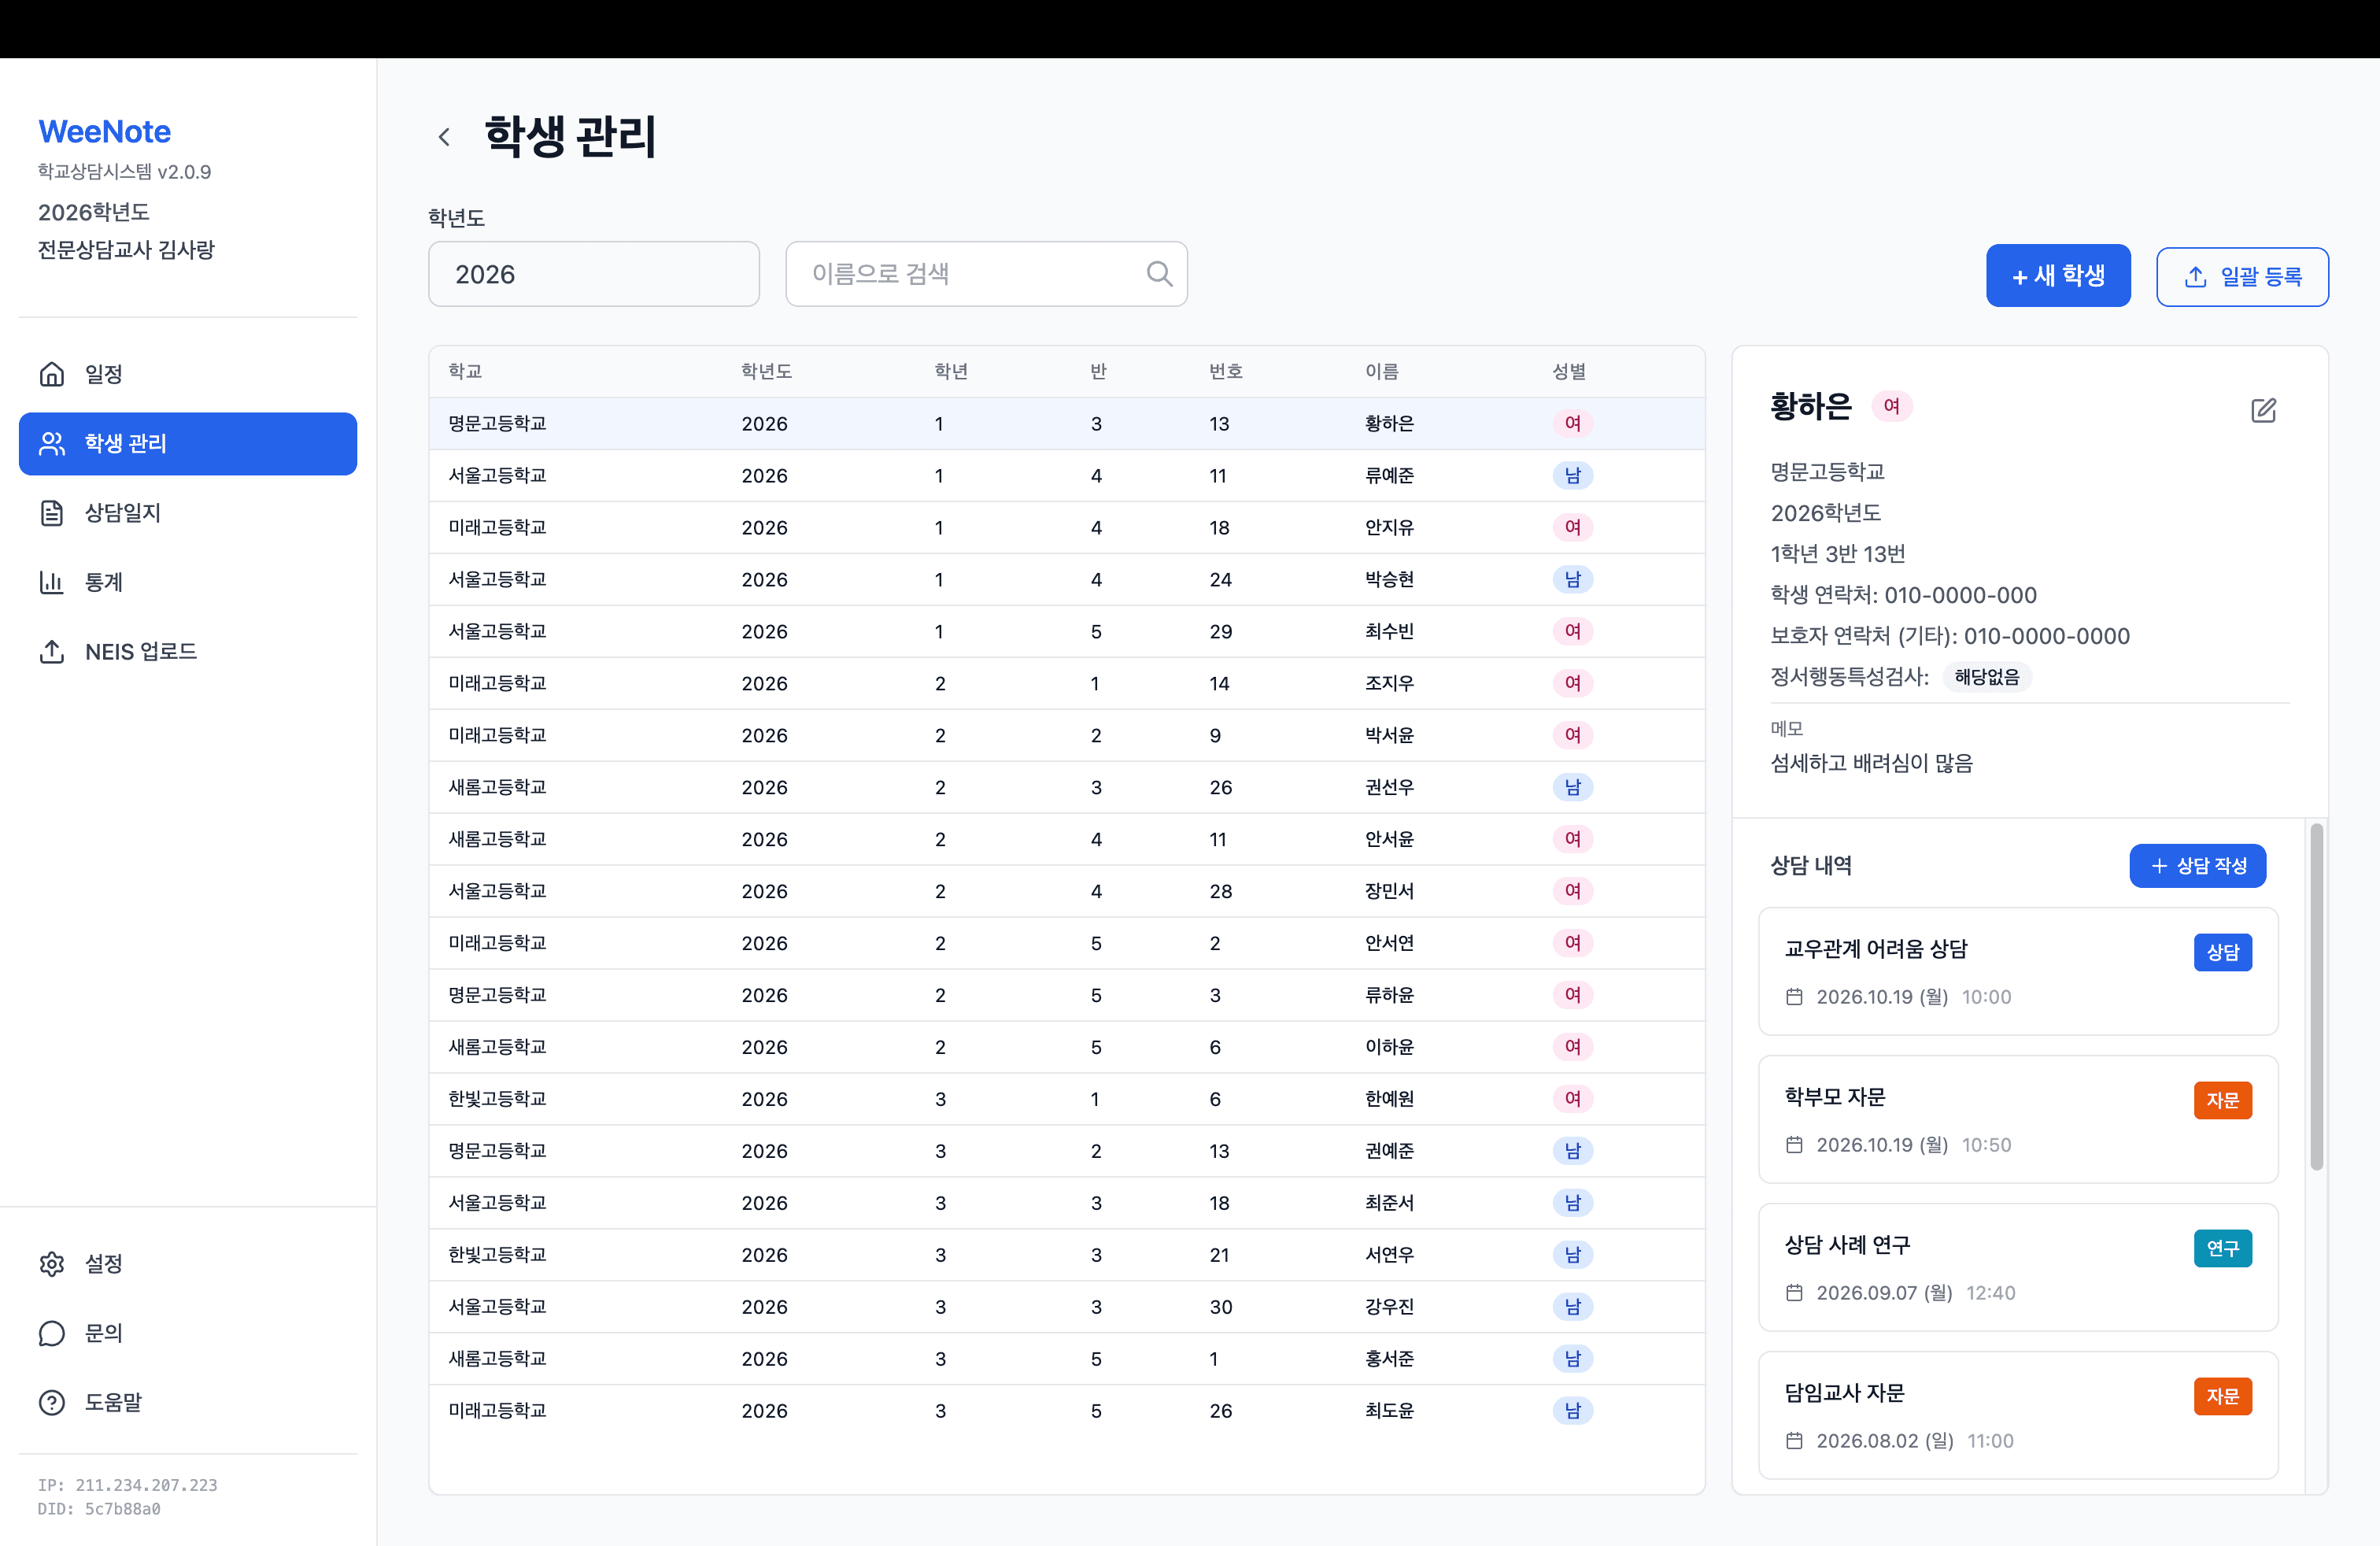Click the + 새 학생 button
Viewport: 2380px width, 1546px height.
tap(2058, 275)
